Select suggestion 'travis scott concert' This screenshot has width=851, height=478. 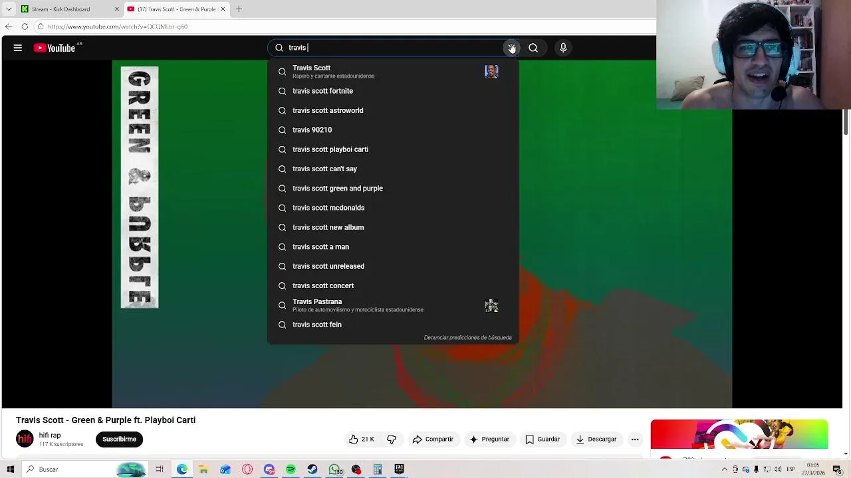click(x=392, y=285)
